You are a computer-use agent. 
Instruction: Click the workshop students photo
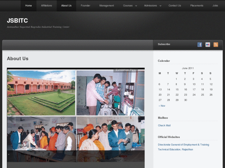(x=110, y=92)
